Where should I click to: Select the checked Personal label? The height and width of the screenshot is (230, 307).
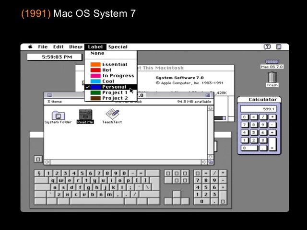111,87
